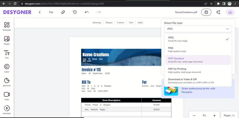
Task: Open the Elements panel
Action: (7, 82)
